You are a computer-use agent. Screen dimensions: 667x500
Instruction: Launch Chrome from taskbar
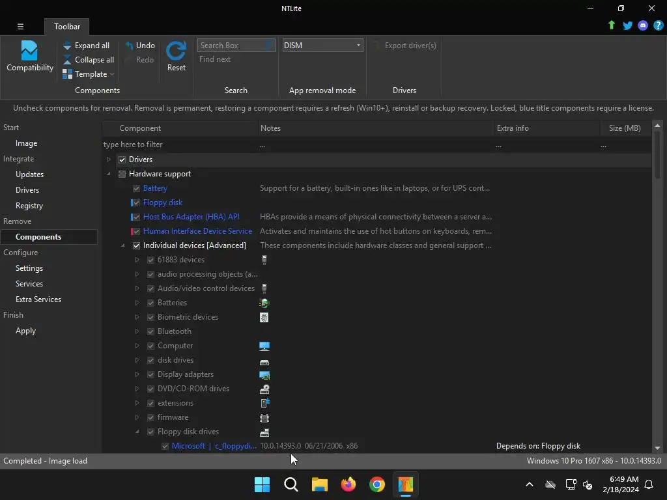click(377, 484)
